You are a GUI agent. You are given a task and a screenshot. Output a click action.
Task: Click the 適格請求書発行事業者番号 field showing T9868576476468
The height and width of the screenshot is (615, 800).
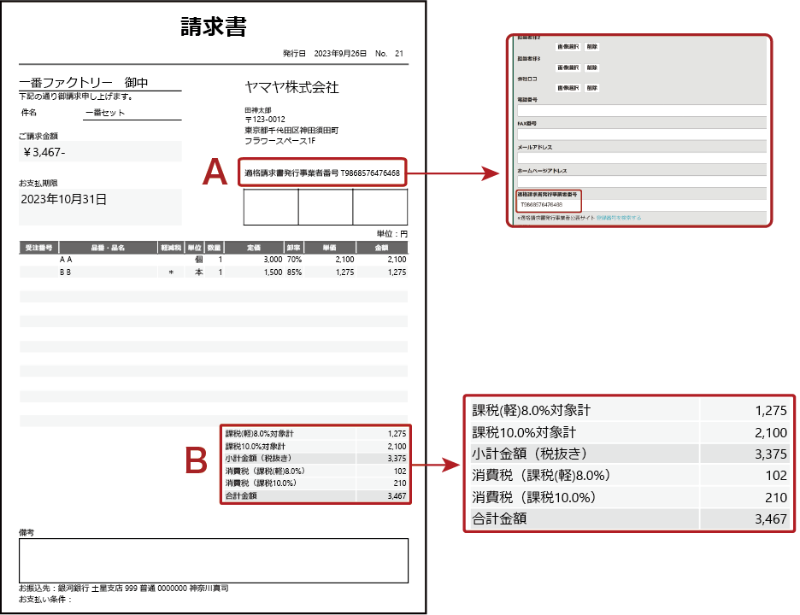coord(549,205)
